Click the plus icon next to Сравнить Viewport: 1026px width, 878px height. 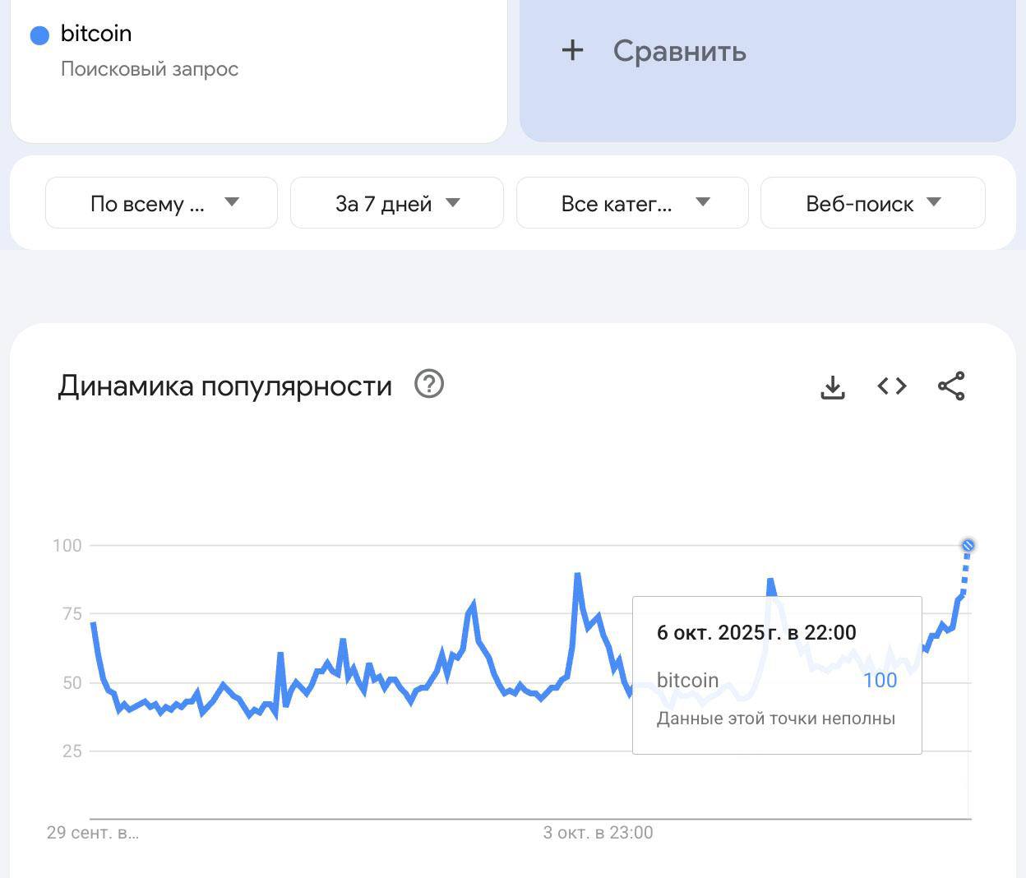(572, 51)
